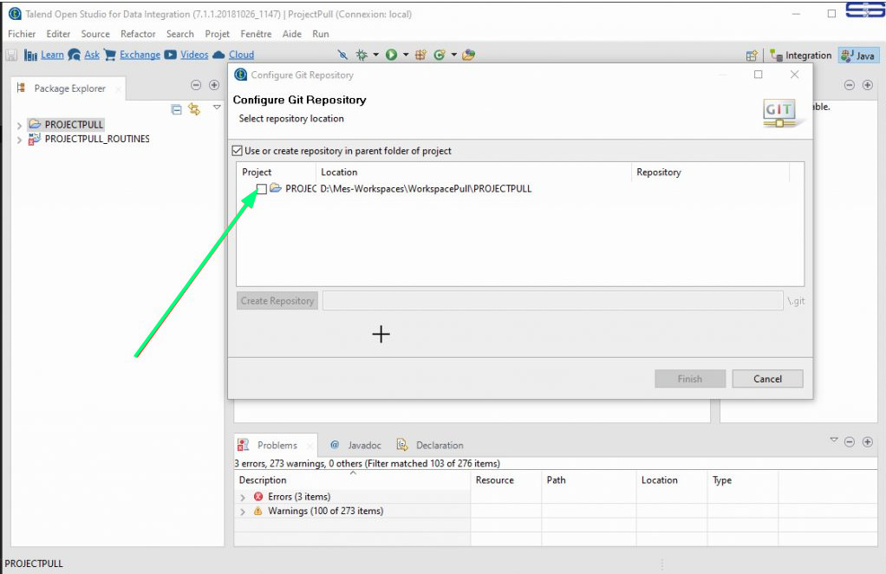Maximize the Configure Git Repository dialog
This screenshot has width=886, height=574.
759,75
